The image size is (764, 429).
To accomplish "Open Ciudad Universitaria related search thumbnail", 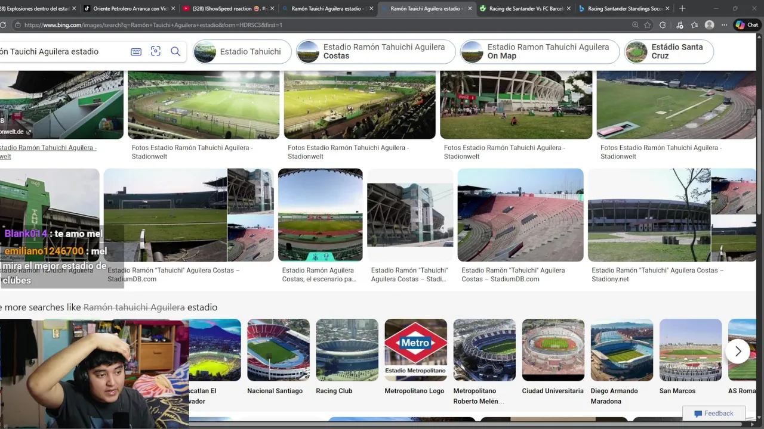I will (x=553, y=350).
